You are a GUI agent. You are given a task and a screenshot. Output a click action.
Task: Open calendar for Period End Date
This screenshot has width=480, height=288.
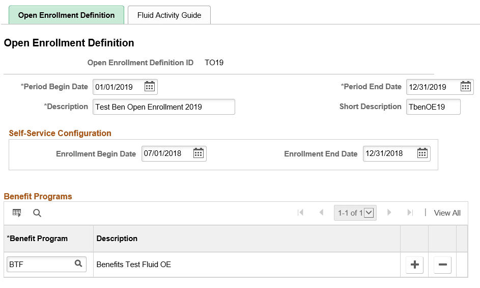coord(465,87)
